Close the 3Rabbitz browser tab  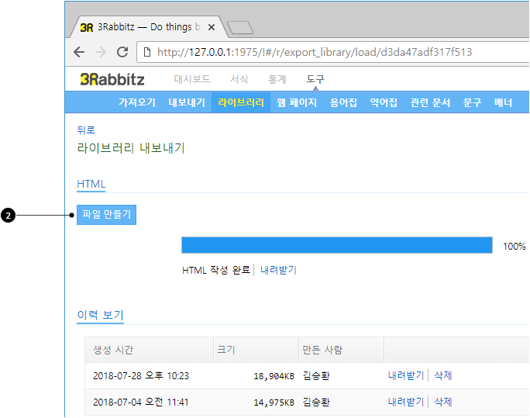pos(212,27)
